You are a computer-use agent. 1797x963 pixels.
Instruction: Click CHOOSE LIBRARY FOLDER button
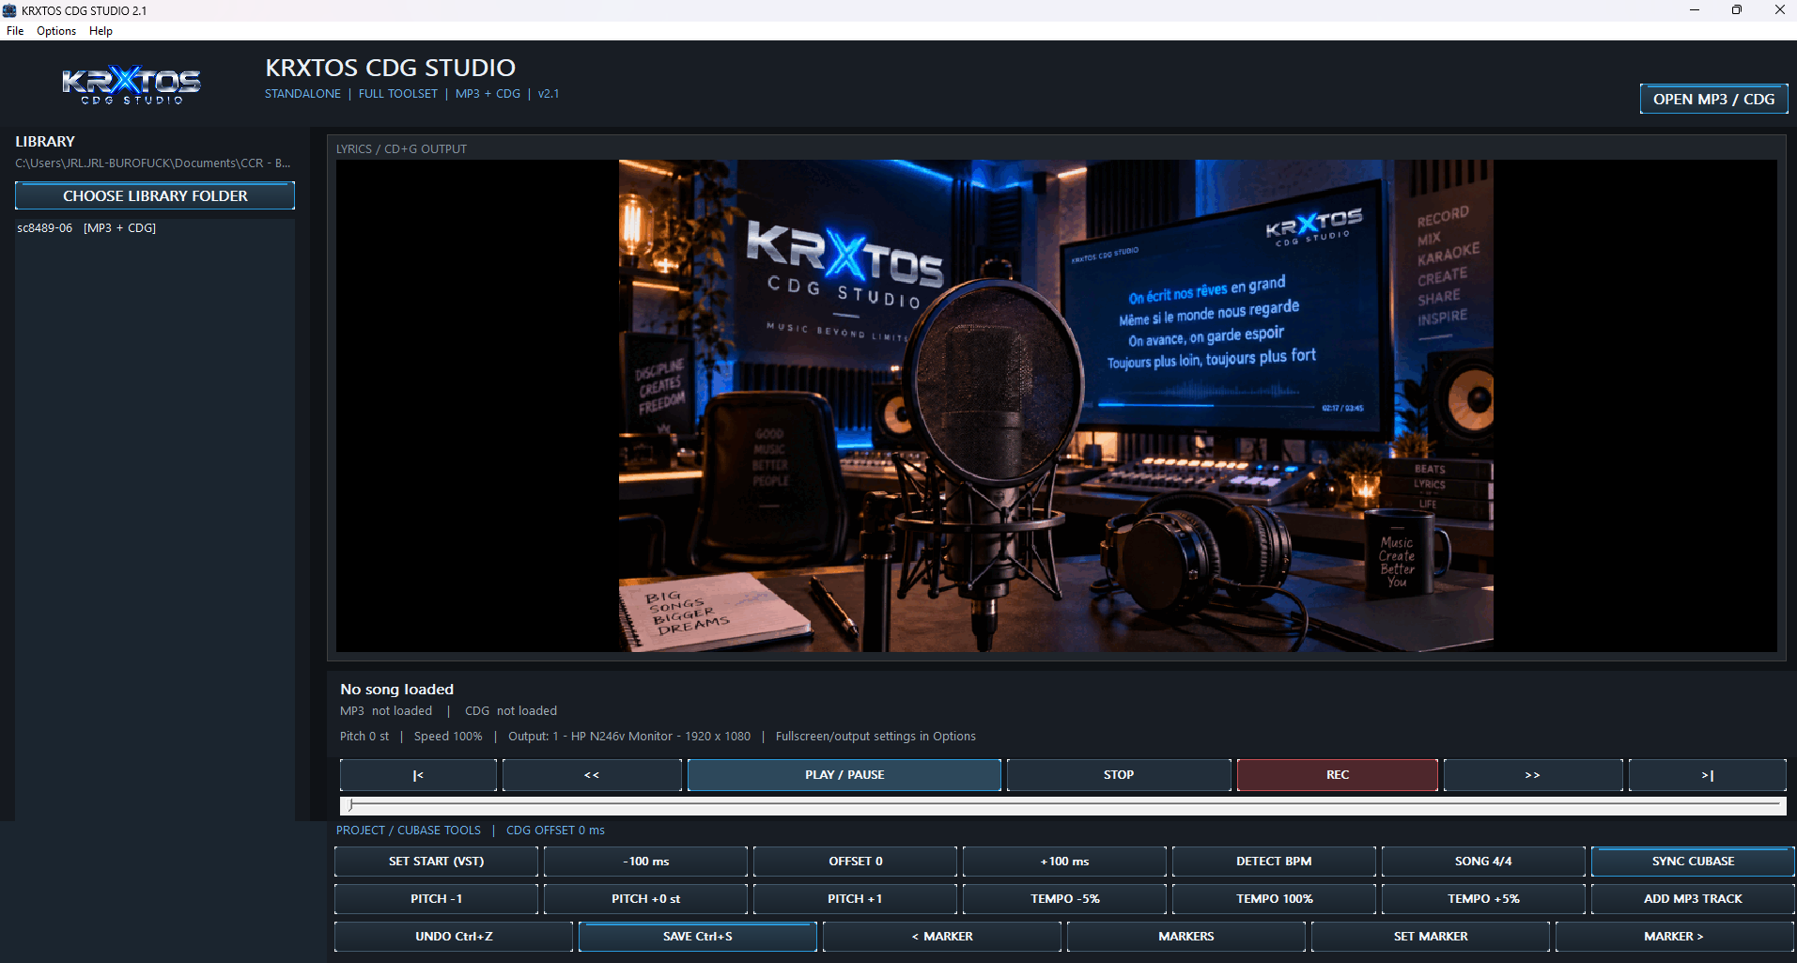pos(155,195)
